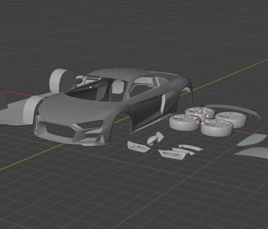Screen dimensions: 268x229
Task: Click the red-white 3D cursor circle
Action: coord(201,117)
